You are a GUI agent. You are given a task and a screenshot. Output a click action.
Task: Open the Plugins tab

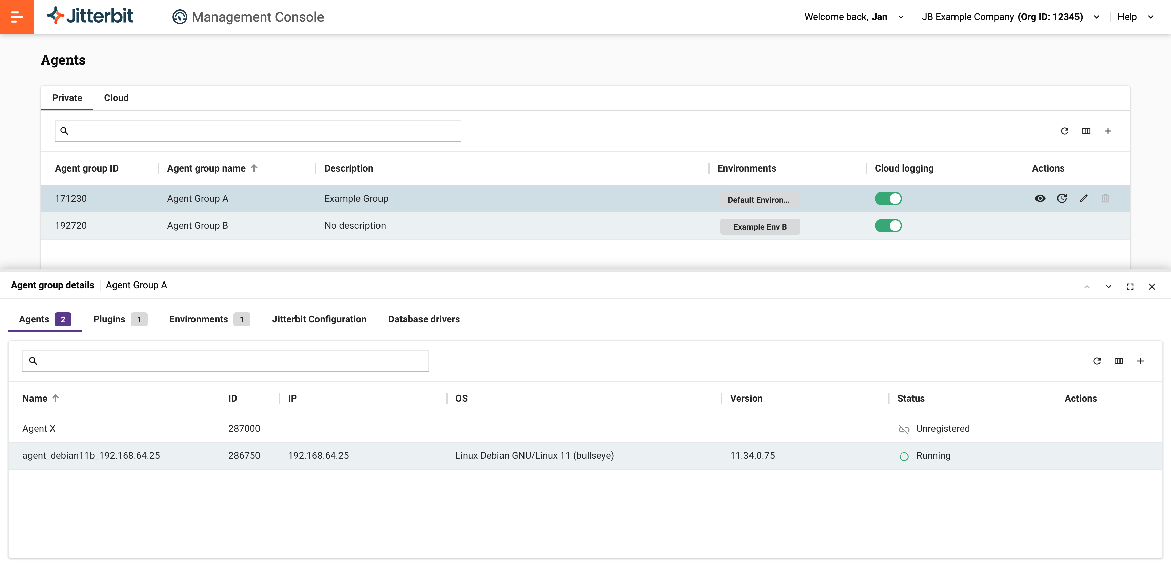[120, 319]
